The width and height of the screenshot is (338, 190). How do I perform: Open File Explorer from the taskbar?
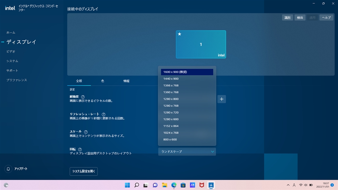click(x=164, y=185)
